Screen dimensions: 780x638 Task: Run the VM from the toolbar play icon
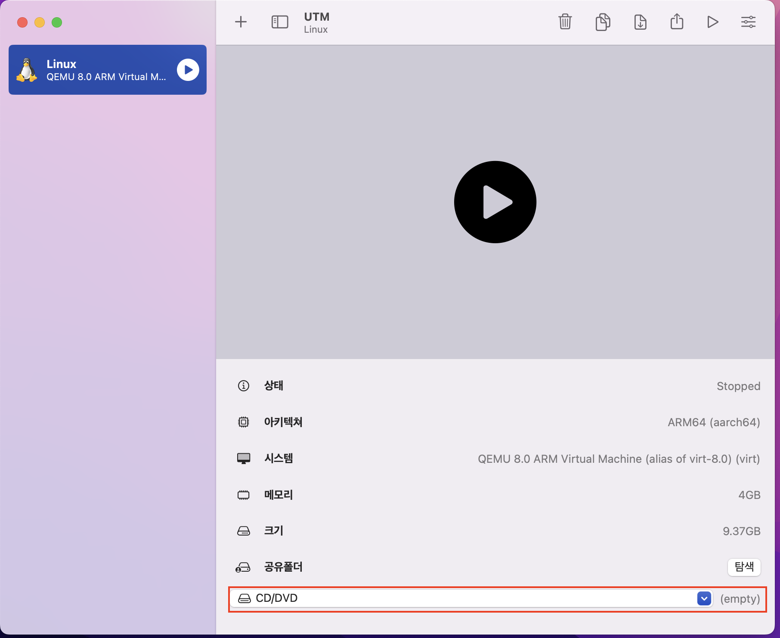click(713, 22)
